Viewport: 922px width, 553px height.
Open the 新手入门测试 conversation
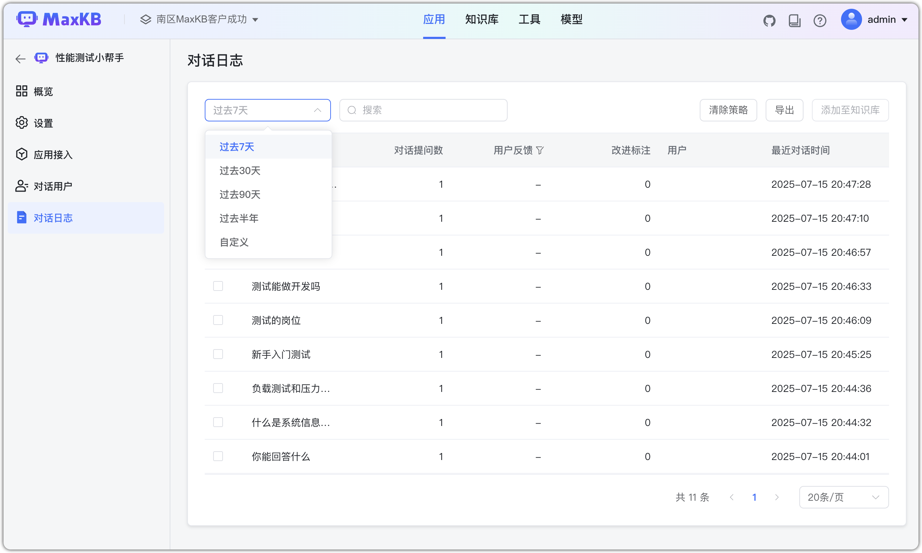(281, 354)
